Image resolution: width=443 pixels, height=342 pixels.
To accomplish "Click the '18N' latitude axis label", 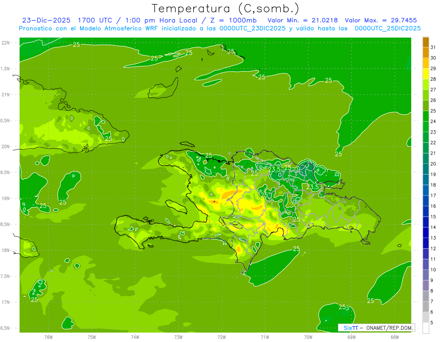I will point(6,250).
